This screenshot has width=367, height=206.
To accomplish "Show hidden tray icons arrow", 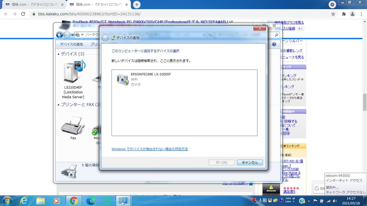I will point(309,201).
